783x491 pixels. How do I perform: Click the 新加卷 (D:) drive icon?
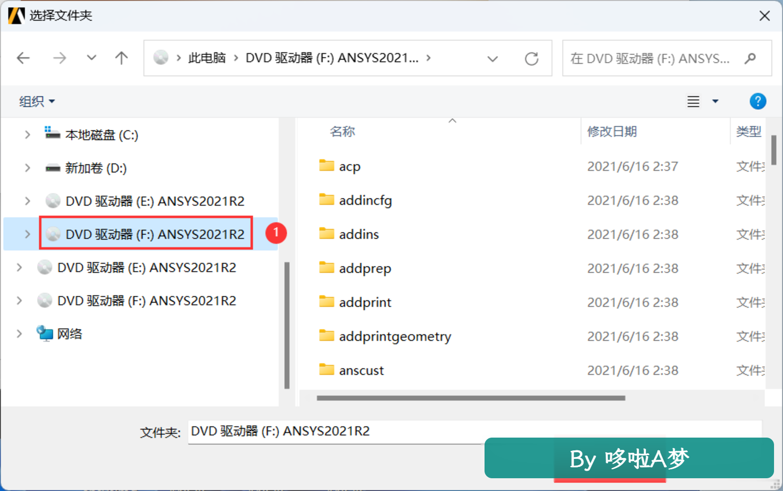tap(52, 168)
